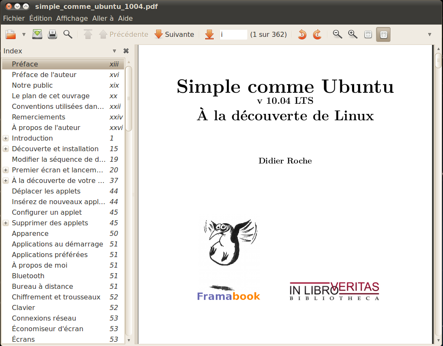Click the Open document folder icon

click(11, 34)
